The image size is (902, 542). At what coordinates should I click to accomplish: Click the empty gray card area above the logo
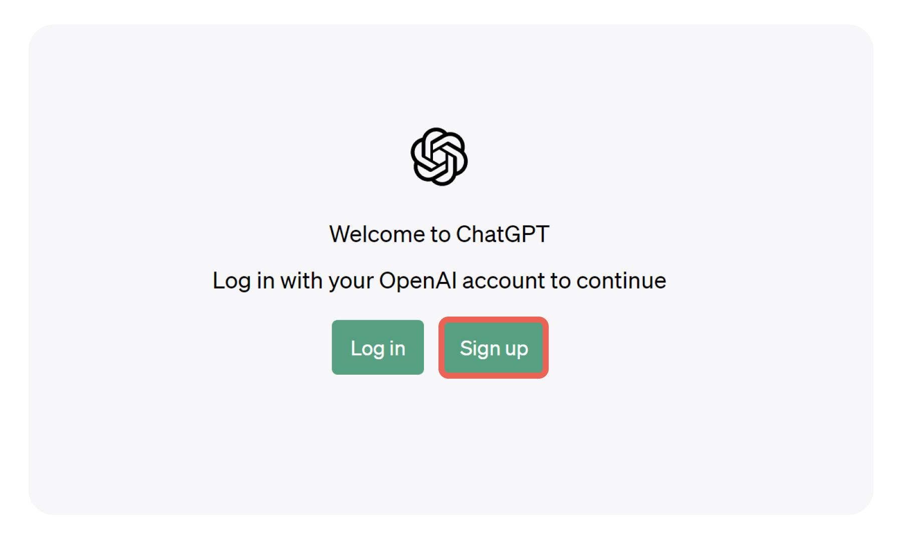(x=450, y=75)
